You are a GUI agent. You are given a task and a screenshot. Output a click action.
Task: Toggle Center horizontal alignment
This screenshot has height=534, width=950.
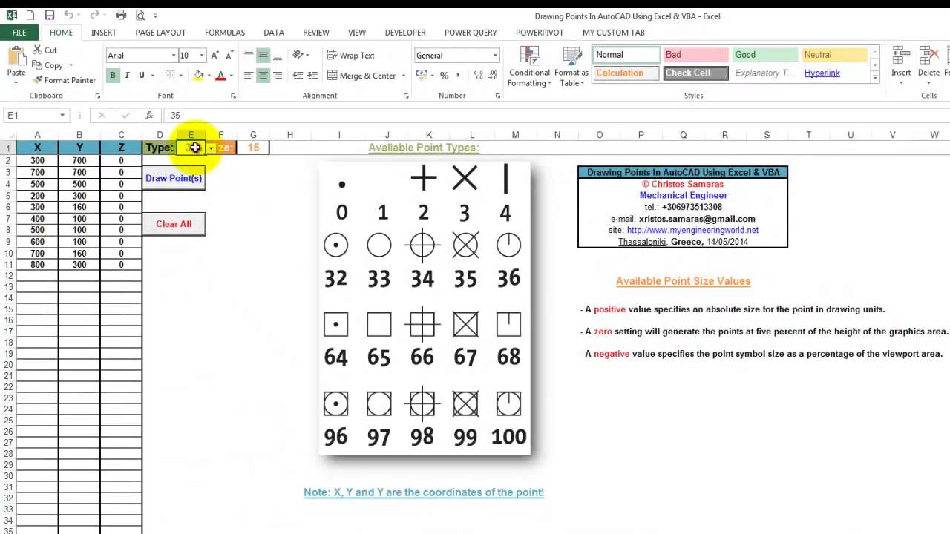tap(263, 76)
